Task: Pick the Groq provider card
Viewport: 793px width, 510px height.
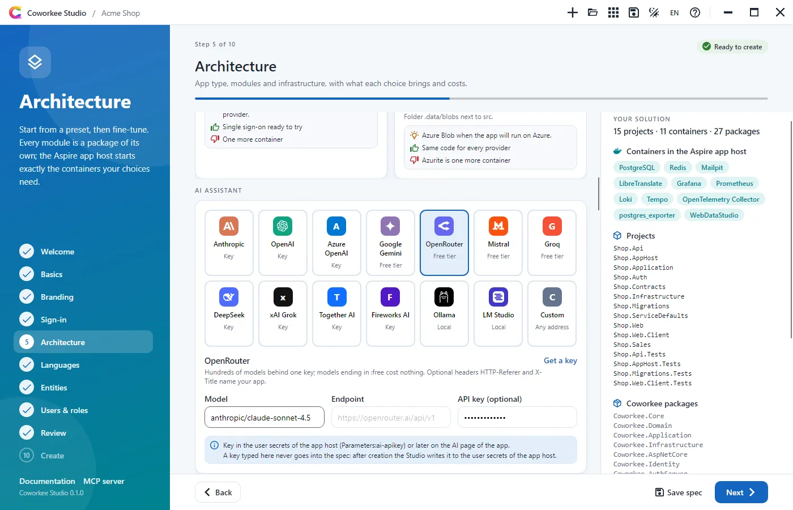Action: tap(552, 243)
